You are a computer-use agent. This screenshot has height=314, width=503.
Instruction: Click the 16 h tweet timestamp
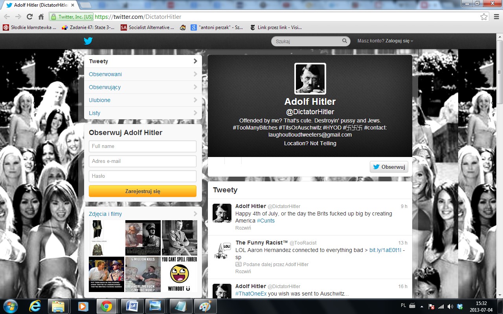coord(403,287)
